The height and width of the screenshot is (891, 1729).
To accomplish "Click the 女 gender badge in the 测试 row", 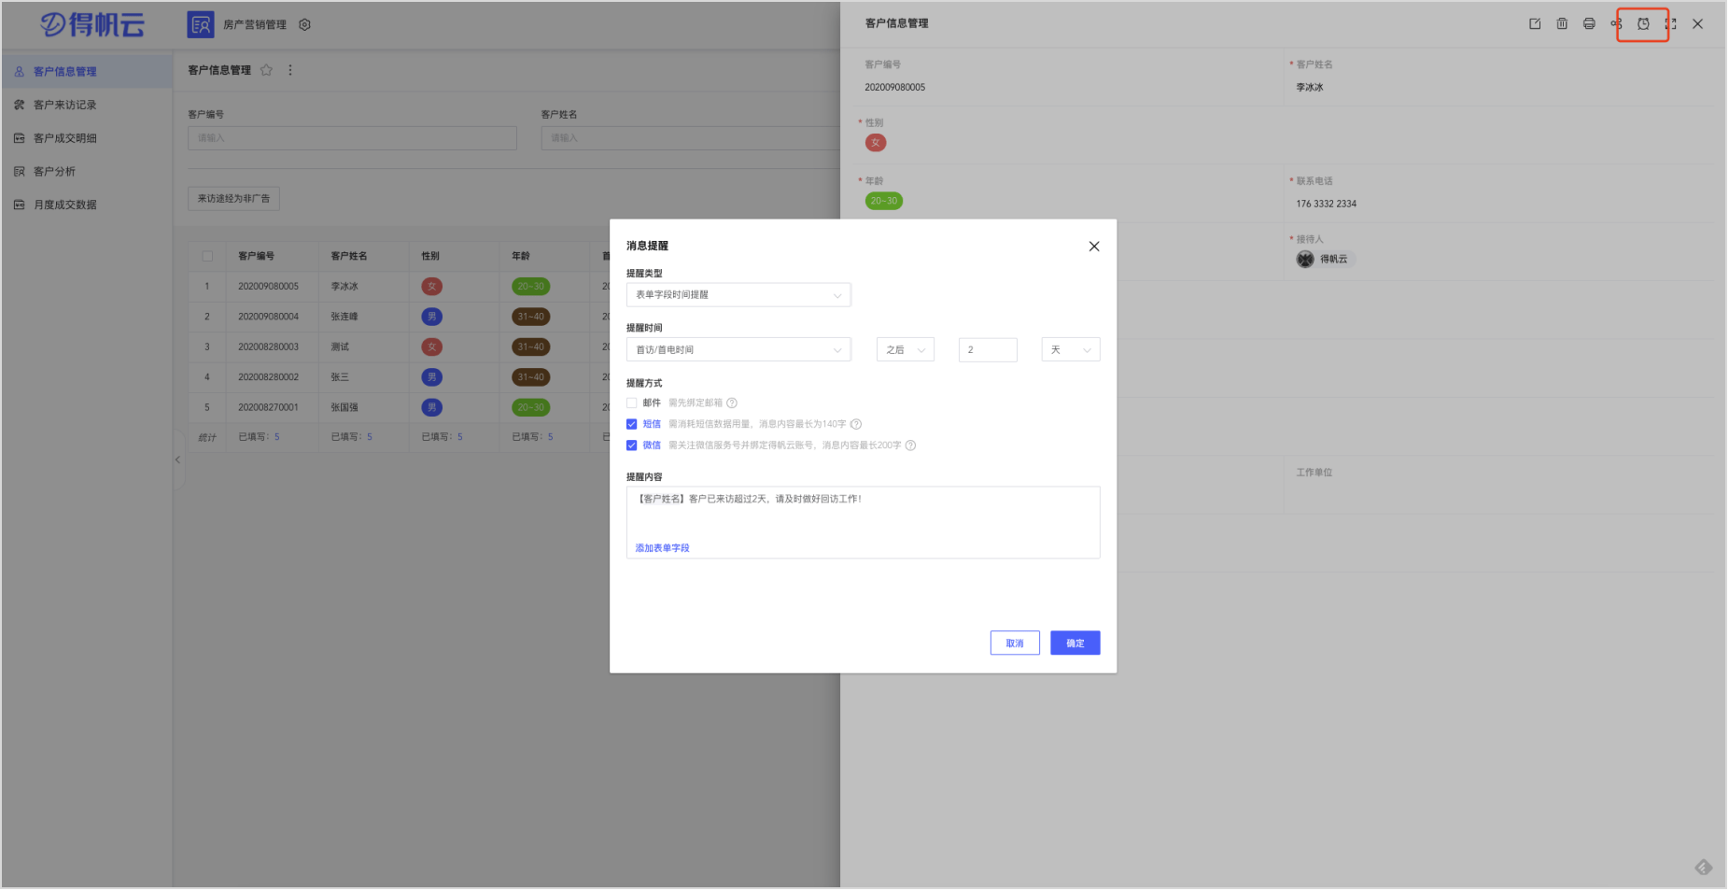I will 432,347.
